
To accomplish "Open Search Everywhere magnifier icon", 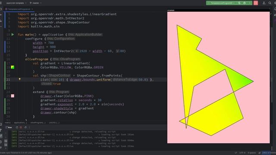I will [270, 3].
